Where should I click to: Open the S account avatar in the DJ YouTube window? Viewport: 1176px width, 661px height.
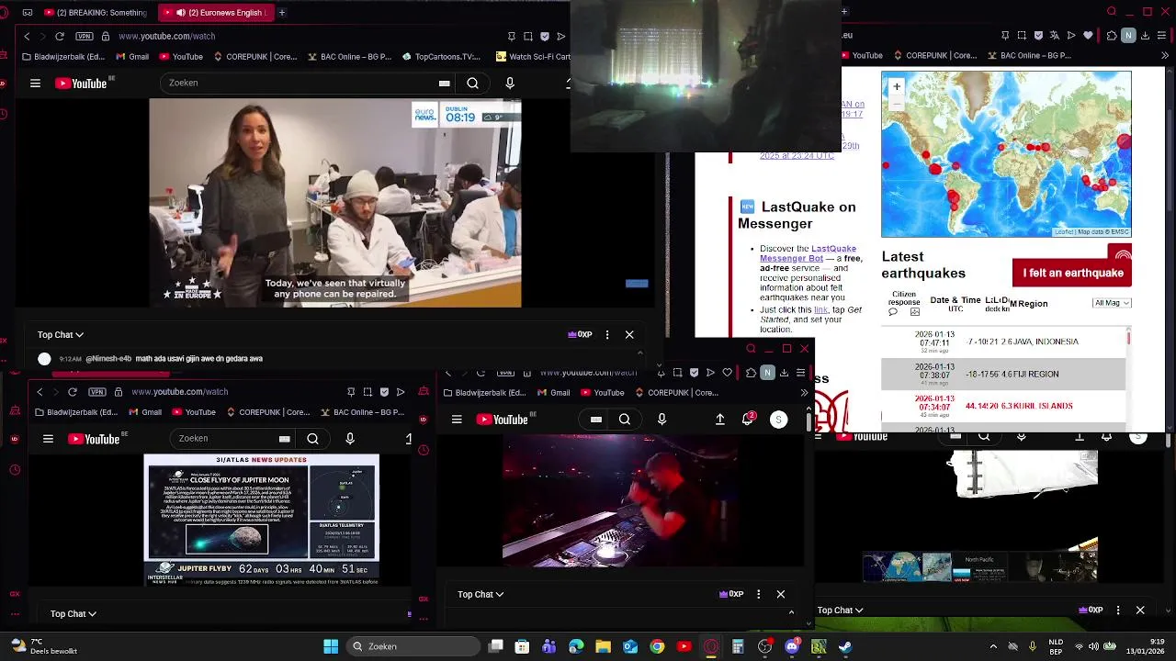tap(778, 420)
